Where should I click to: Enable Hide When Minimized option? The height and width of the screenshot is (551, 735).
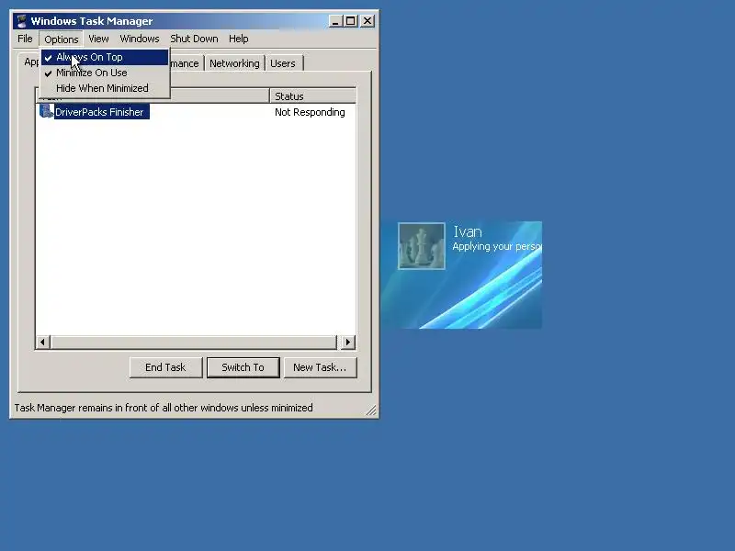(105, 88)
